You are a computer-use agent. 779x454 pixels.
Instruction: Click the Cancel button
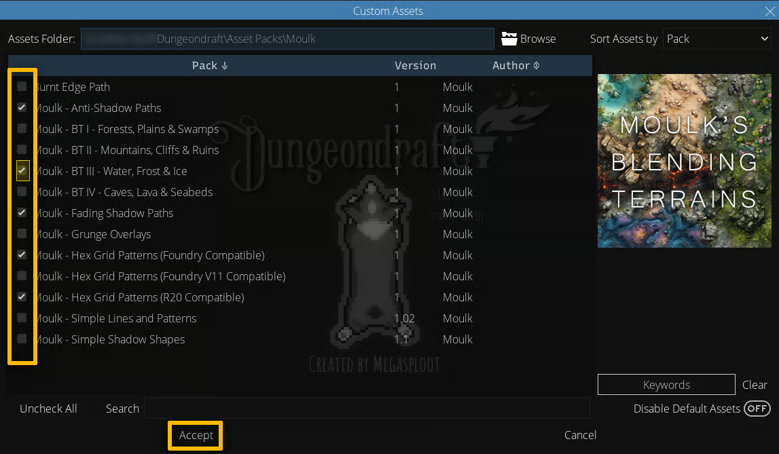pyautogui.click(x=580, y=435)
